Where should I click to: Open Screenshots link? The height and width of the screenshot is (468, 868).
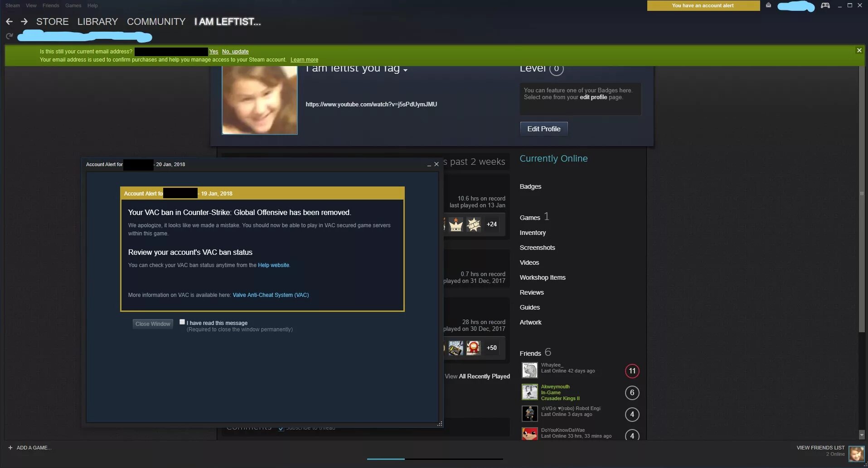tap(537, 248)
